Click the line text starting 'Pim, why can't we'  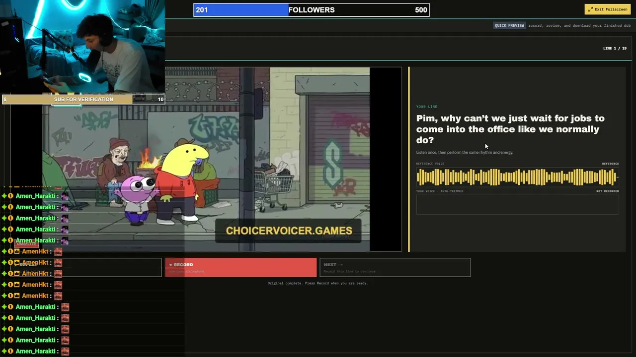tap(510, 129)
